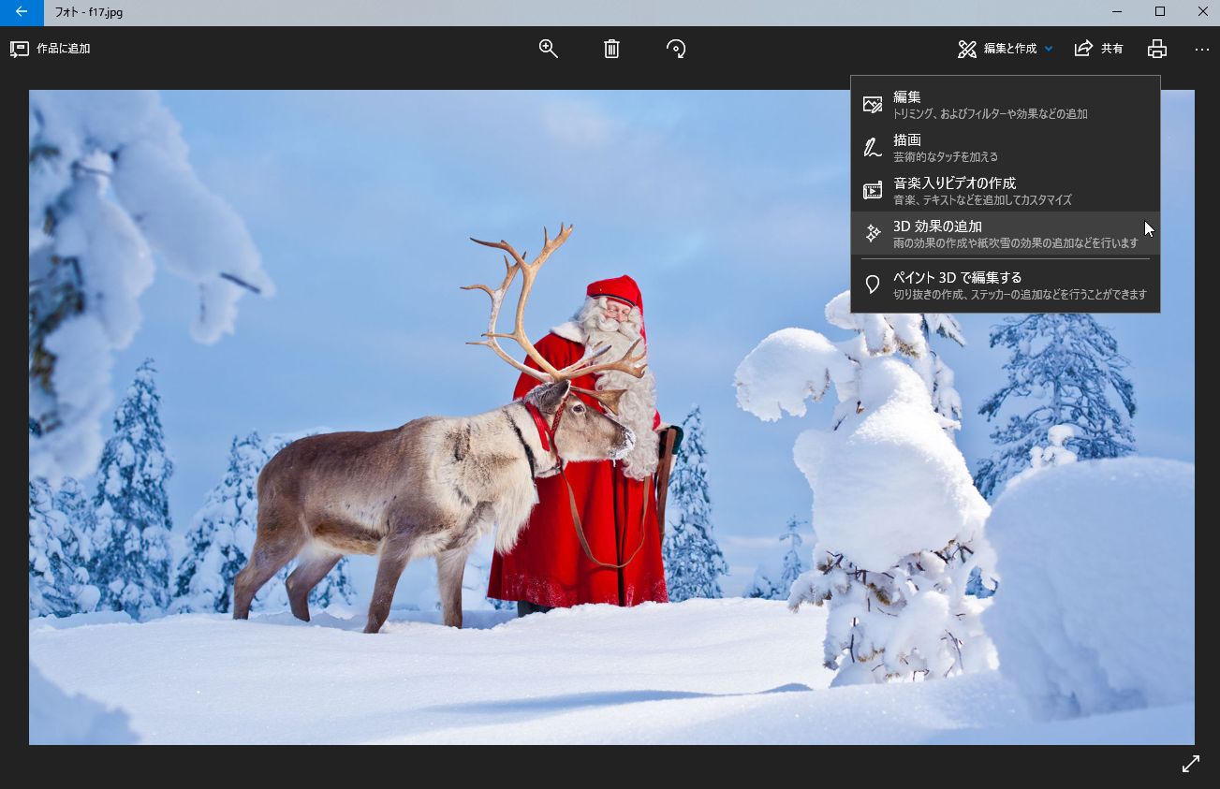This screenshot has height=789, width=1220.
Task: Click the 編集と作成 toolbar button
Action: 1008,49
